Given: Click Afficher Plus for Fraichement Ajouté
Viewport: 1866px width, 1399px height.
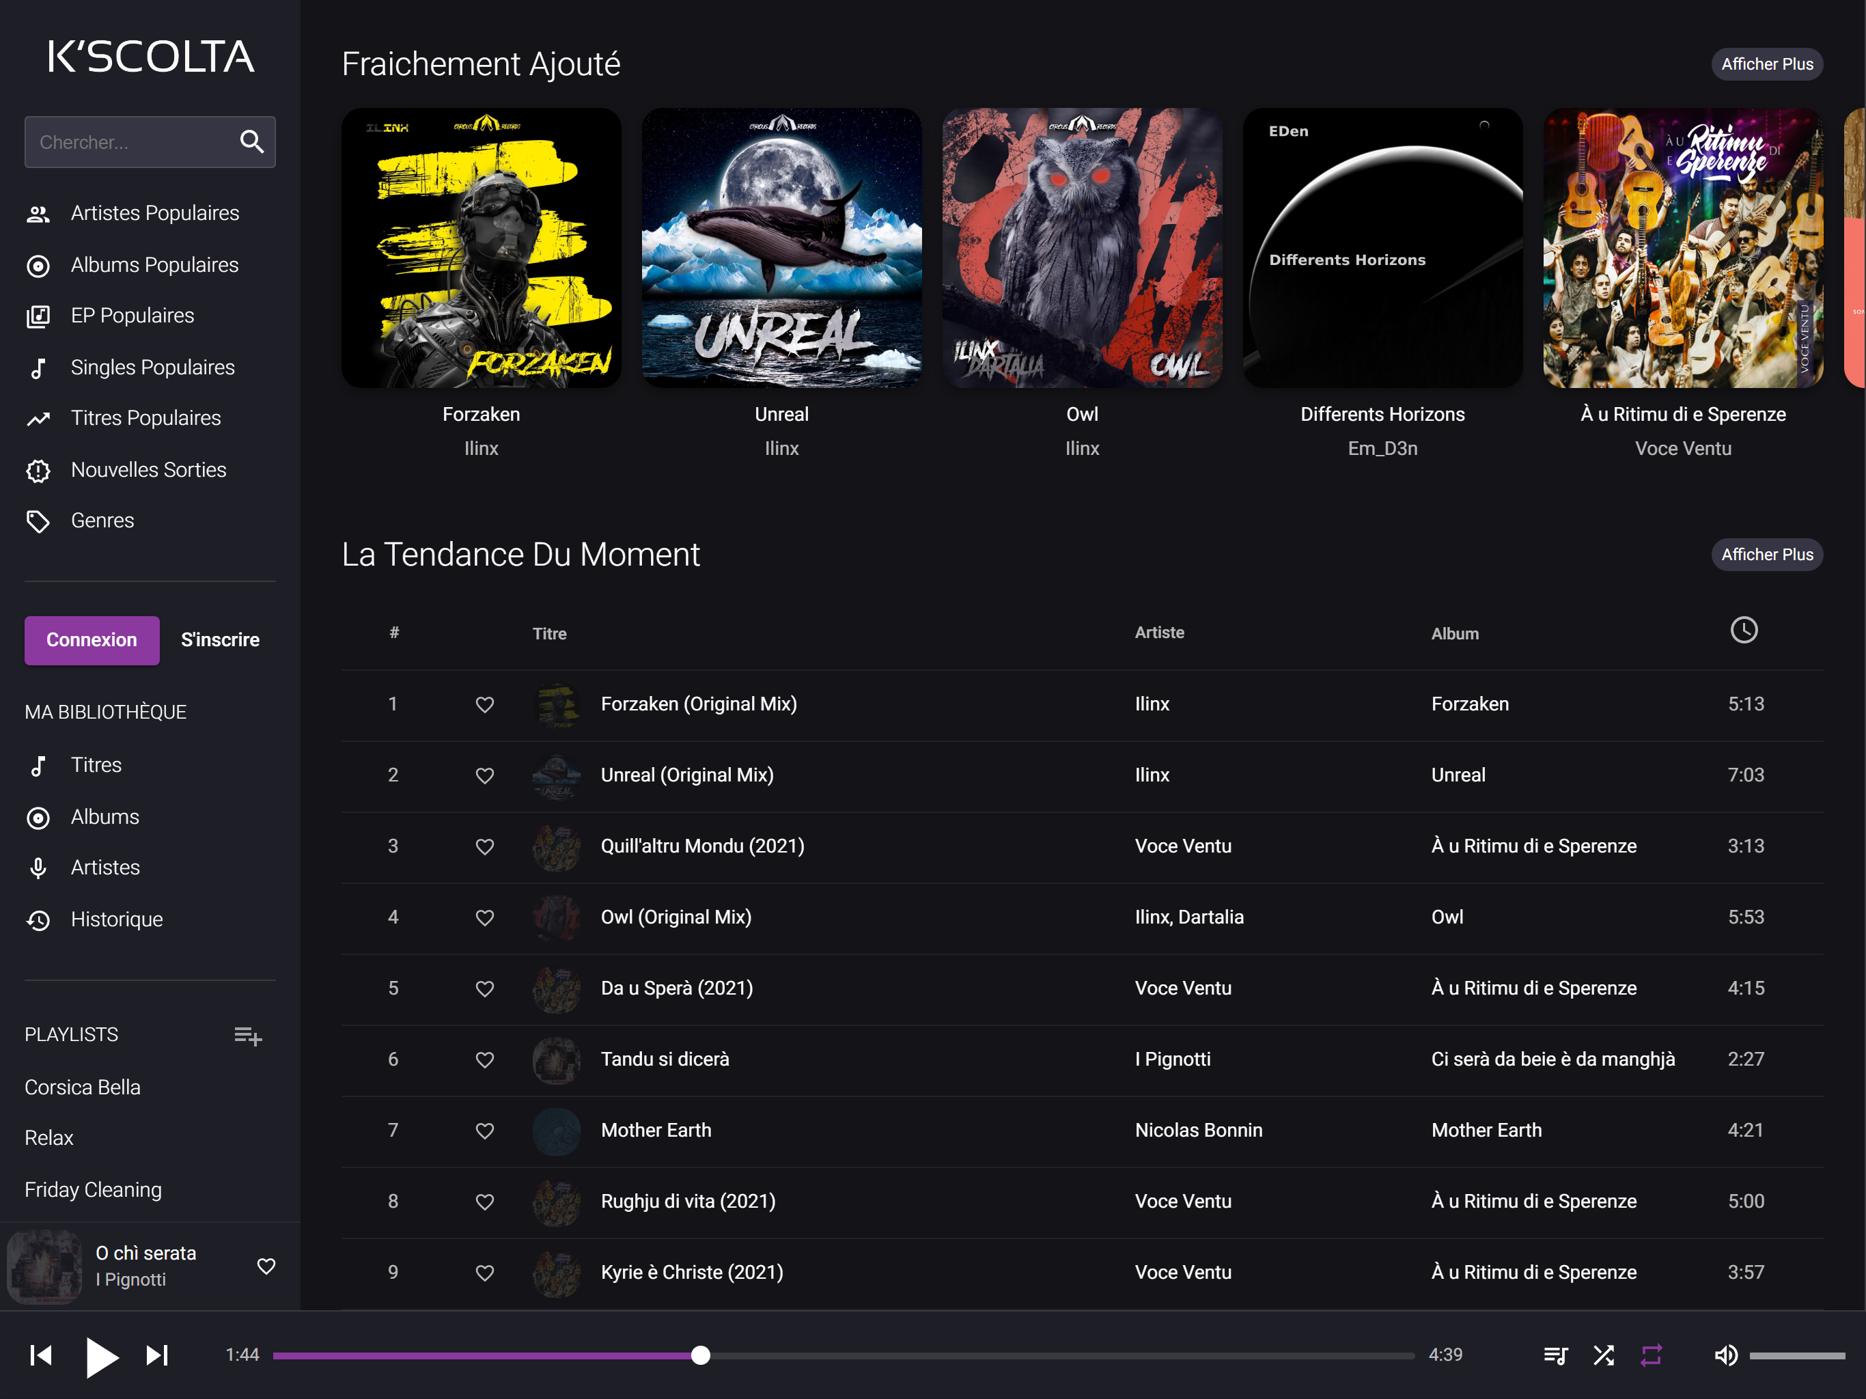Looking at the screenshot, I should 1766,64.
